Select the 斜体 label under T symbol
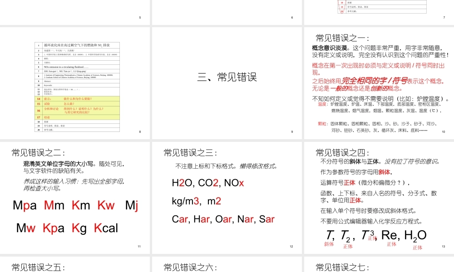Screen dimensions: 454x272 point(328,245)
